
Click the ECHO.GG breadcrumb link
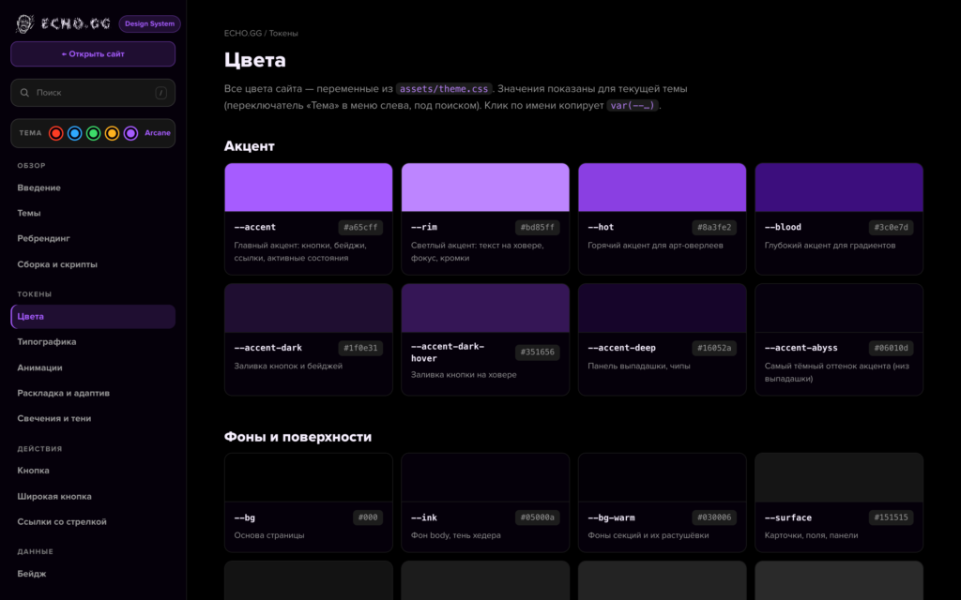tap(243, 33)
